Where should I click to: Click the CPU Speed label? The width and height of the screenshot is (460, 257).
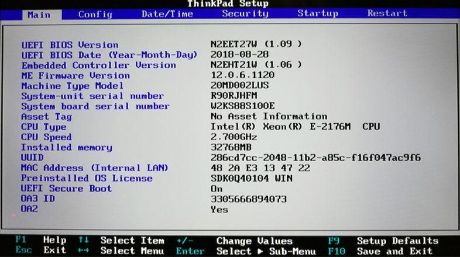click(x=46, y=137)
